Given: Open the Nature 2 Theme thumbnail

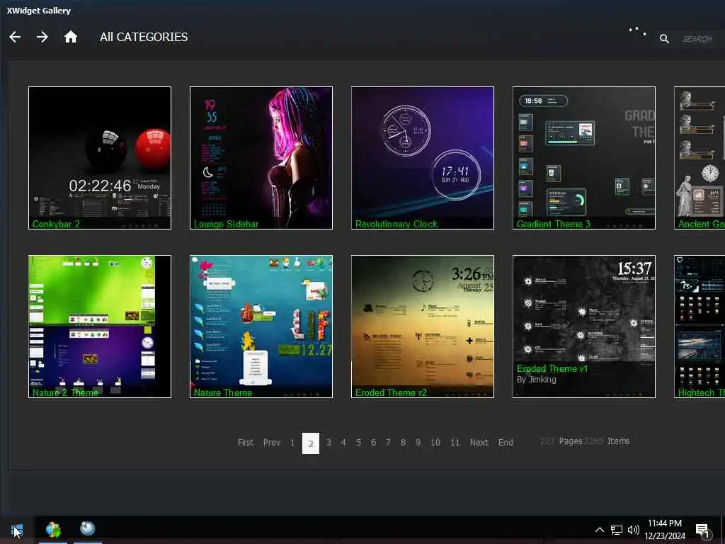Looking at the screenshot, I should 100,327.
